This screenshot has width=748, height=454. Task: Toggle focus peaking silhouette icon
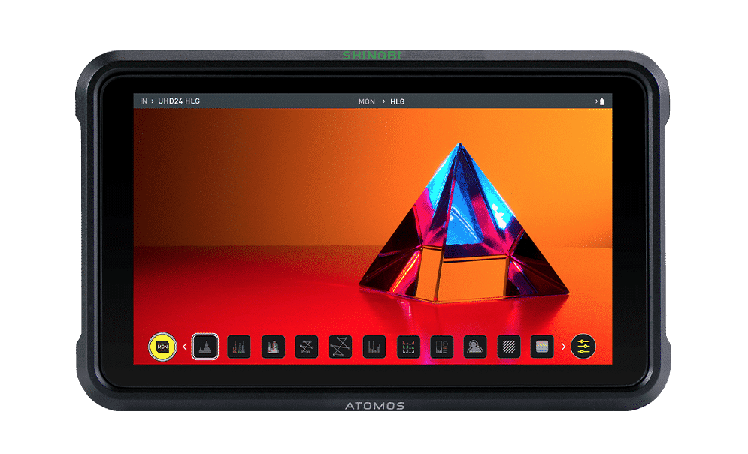(475, 347)
